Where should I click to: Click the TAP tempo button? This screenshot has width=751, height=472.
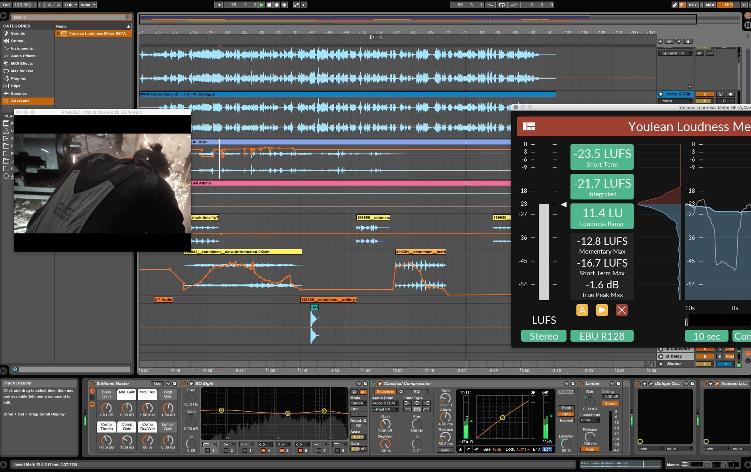point(6,5)
